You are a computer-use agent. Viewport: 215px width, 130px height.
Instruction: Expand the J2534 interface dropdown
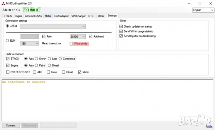(x=53, y=26)
